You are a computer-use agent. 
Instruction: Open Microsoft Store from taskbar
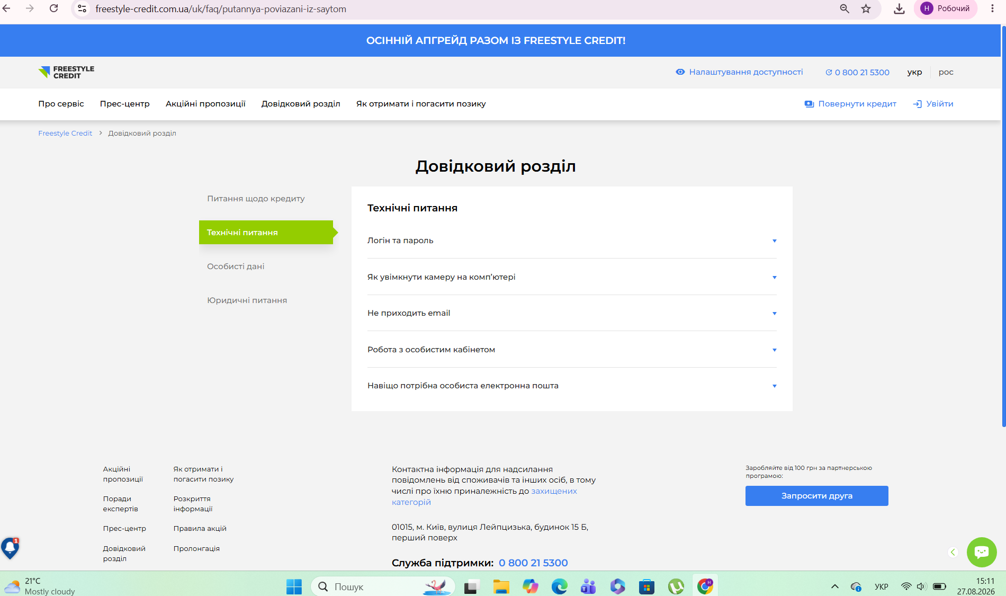(x=646, y=586)
